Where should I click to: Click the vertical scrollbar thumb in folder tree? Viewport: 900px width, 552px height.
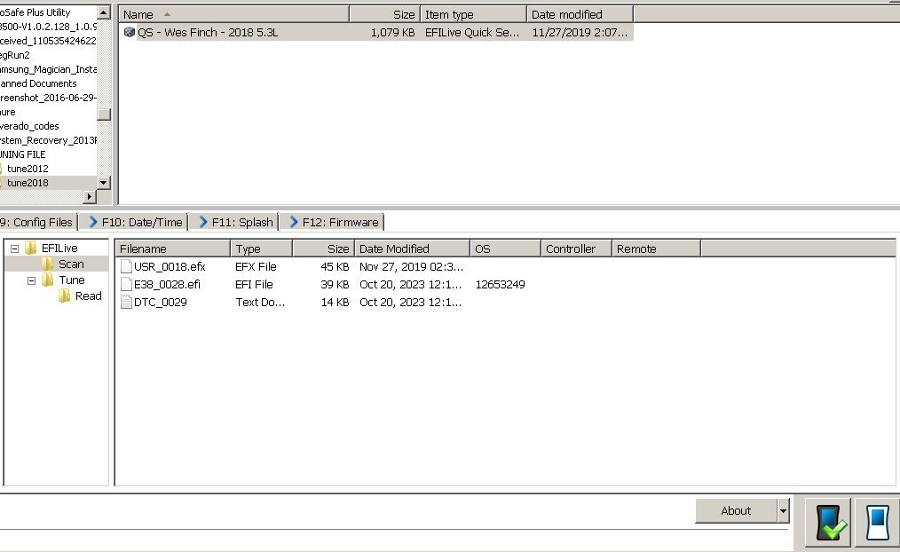(103, 114)
